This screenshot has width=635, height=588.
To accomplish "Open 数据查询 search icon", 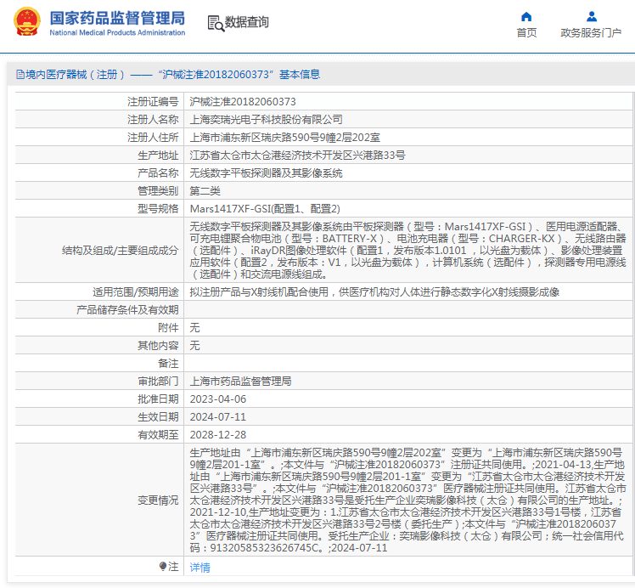I will 216,23.
